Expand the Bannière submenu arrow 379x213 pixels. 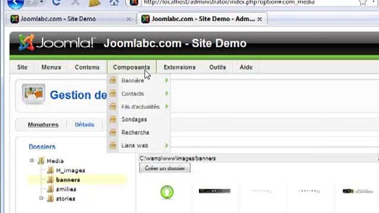[166, 80]
